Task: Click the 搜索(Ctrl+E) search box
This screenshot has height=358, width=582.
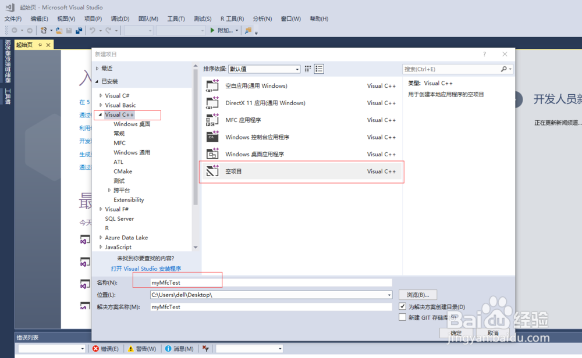Action: (452, 69)
